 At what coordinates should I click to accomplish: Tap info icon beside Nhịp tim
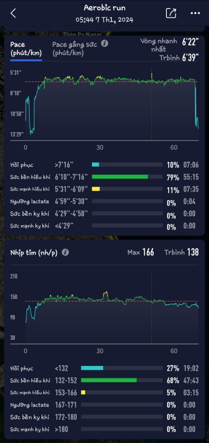[x=65, y=252]
